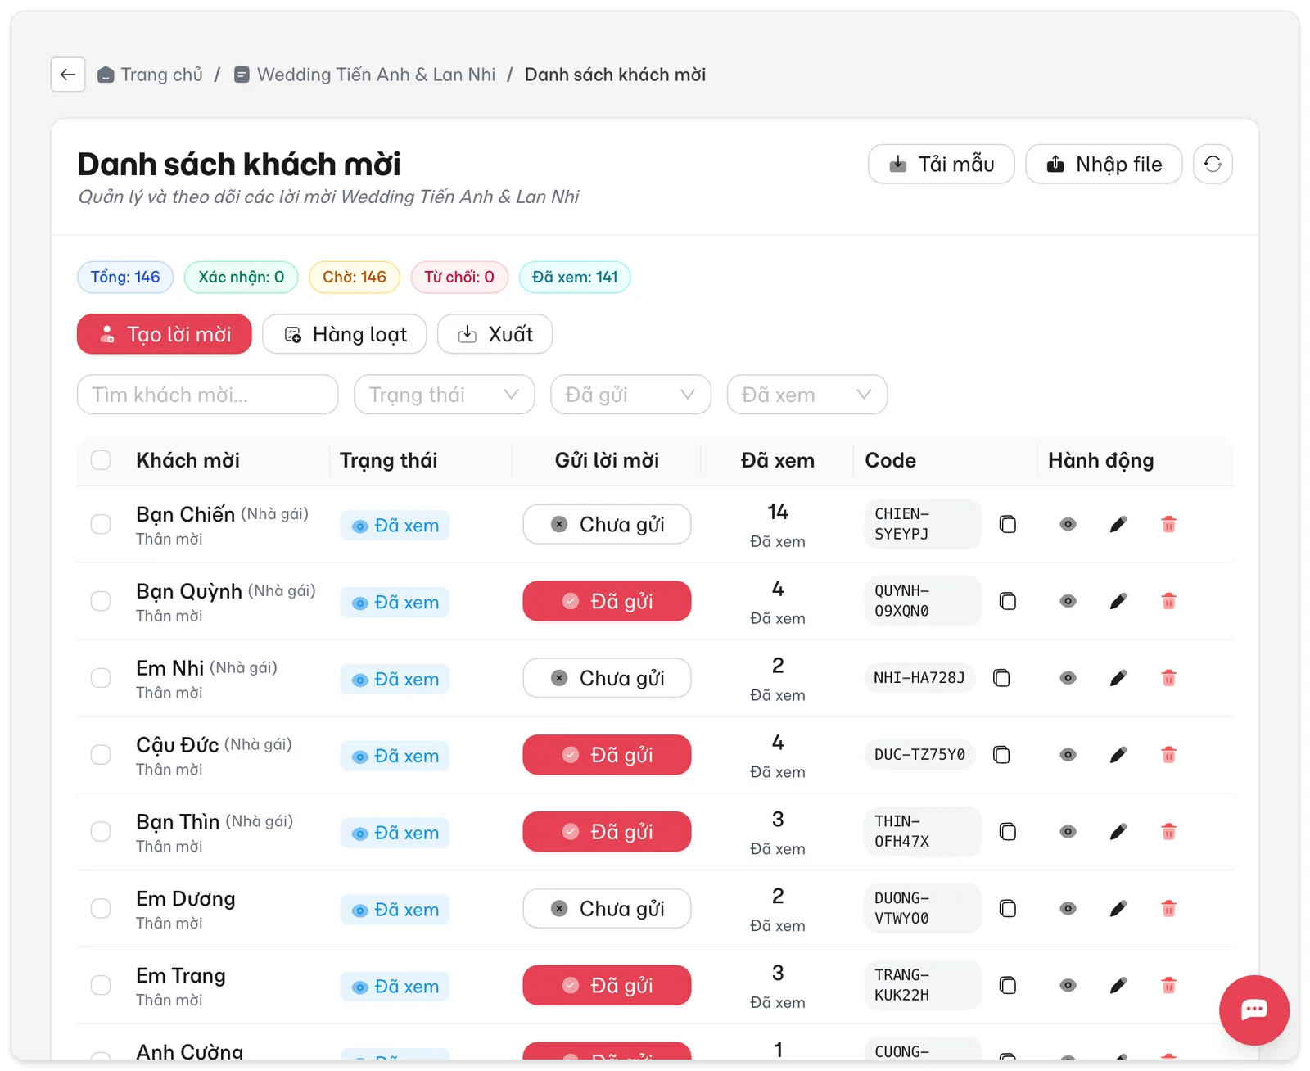Click the refresh icon button
The image size is (1310, 1071).
[1213, 164]
